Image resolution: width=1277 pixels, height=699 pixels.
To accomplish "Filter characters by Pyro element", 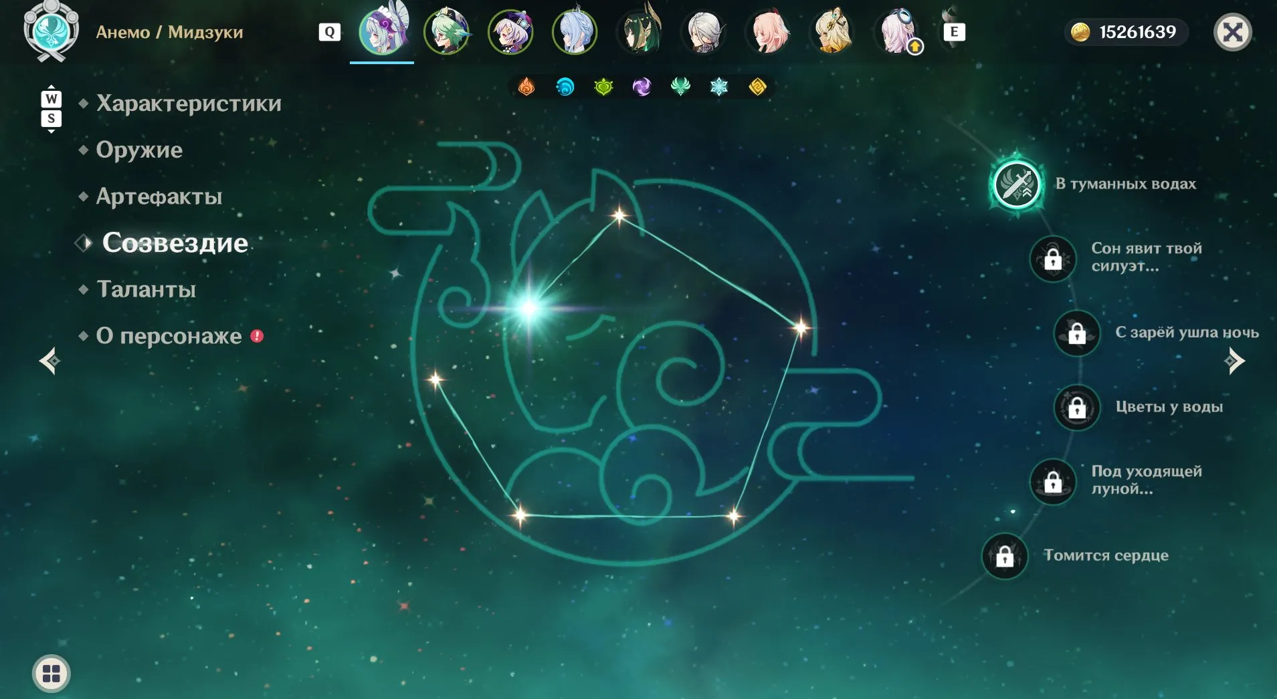I will pos(526,87).
